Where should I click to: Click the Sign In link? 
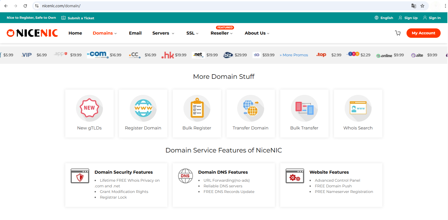[x=432, y=18]
